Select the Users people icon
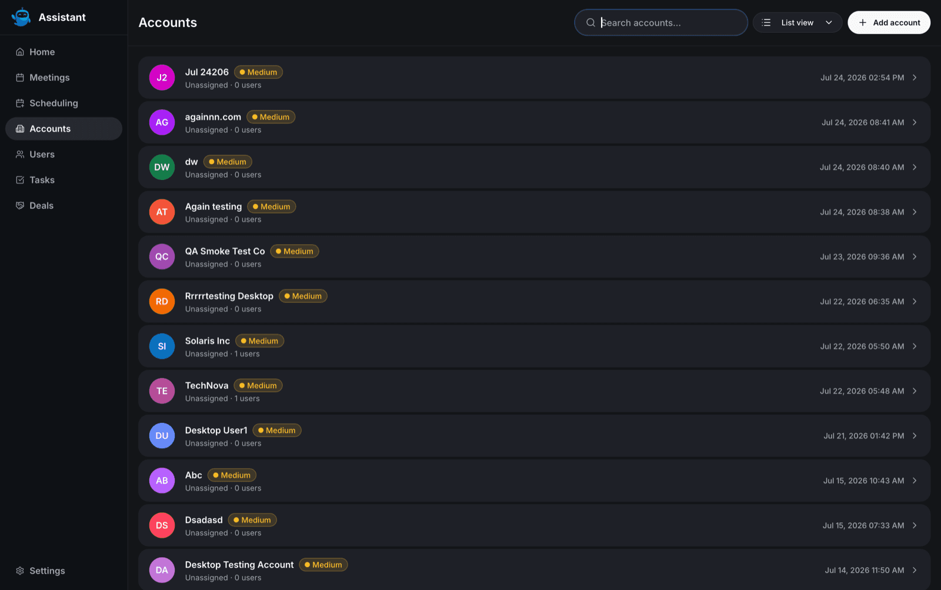Image resolution: width=941 pixels, height=590 pixels. (x=20, y=154)
